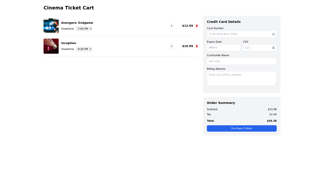Click the credit card icon in Card Number field
Screen dimensions: 324x170
(273, 34)
